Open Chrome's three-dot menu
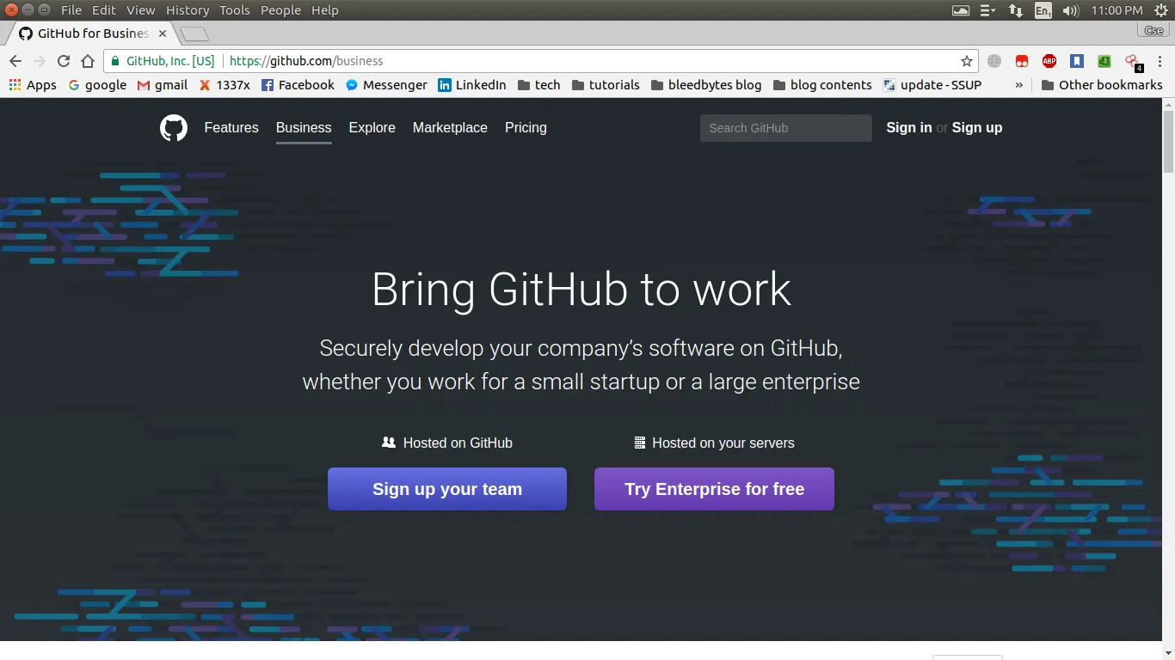 [1160, 61]
